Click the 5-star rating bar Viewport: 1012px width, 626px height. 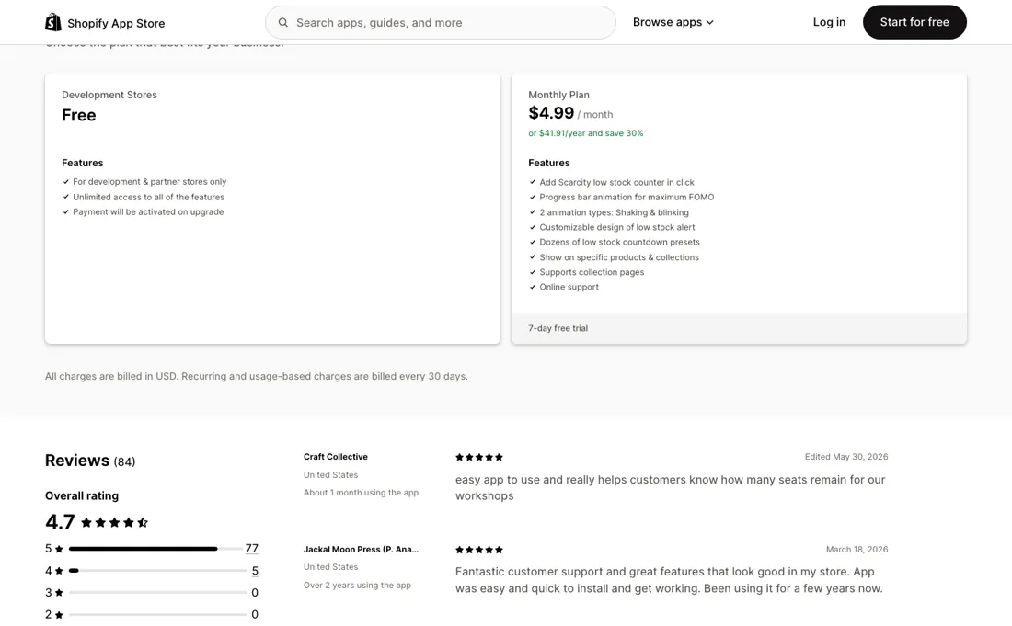157,549
